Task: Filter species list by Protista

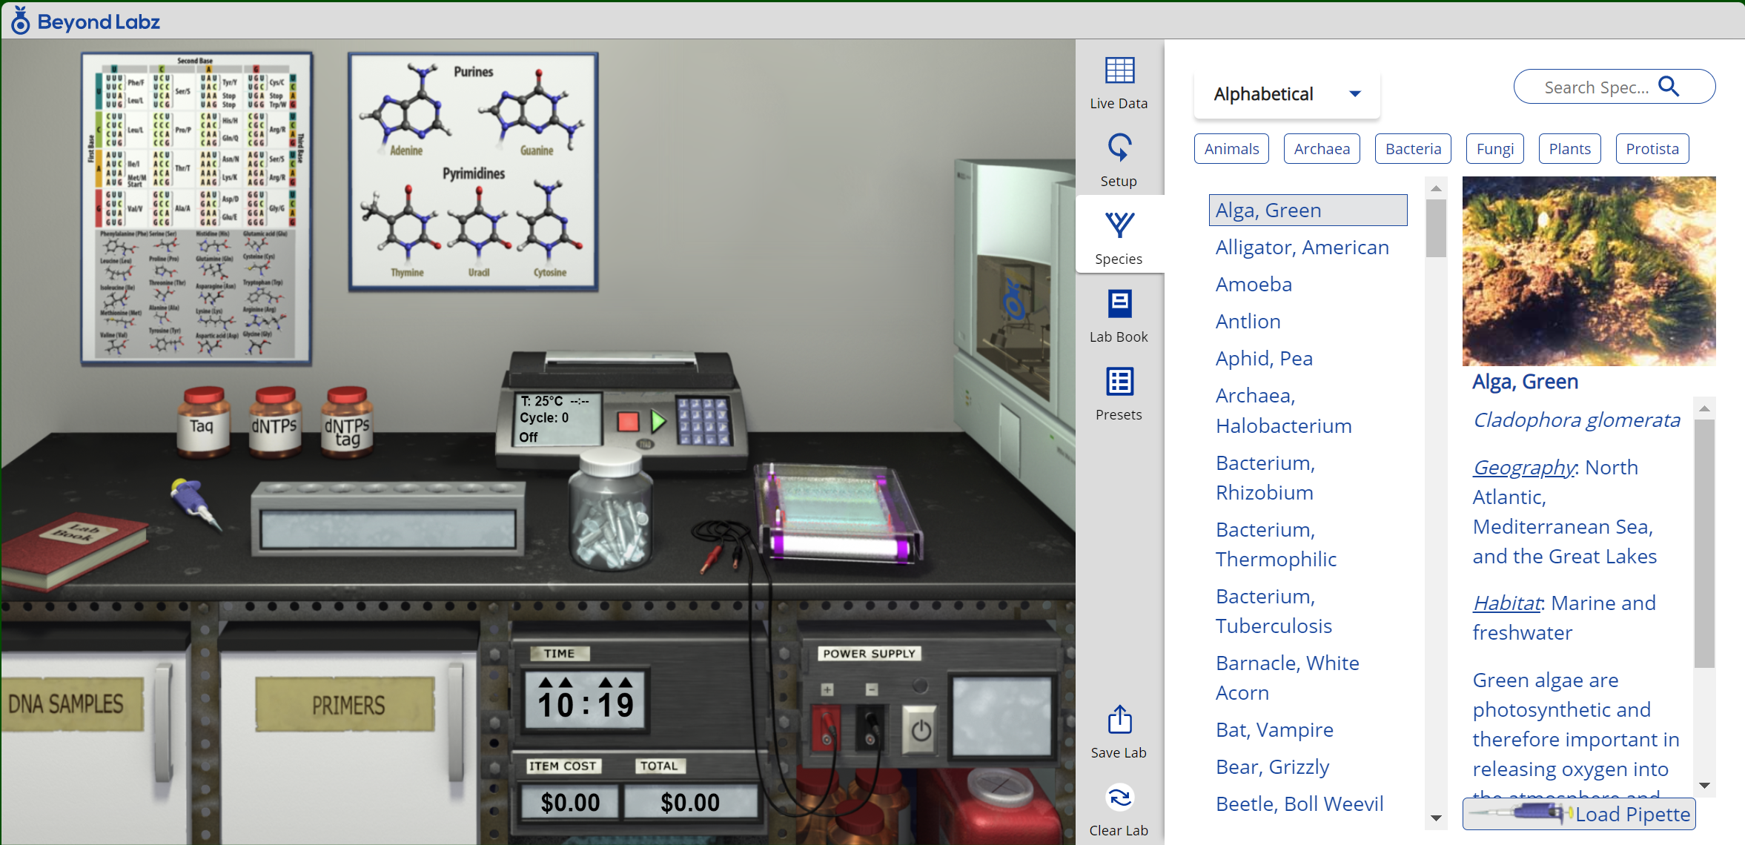Action: click(1652, 149)
